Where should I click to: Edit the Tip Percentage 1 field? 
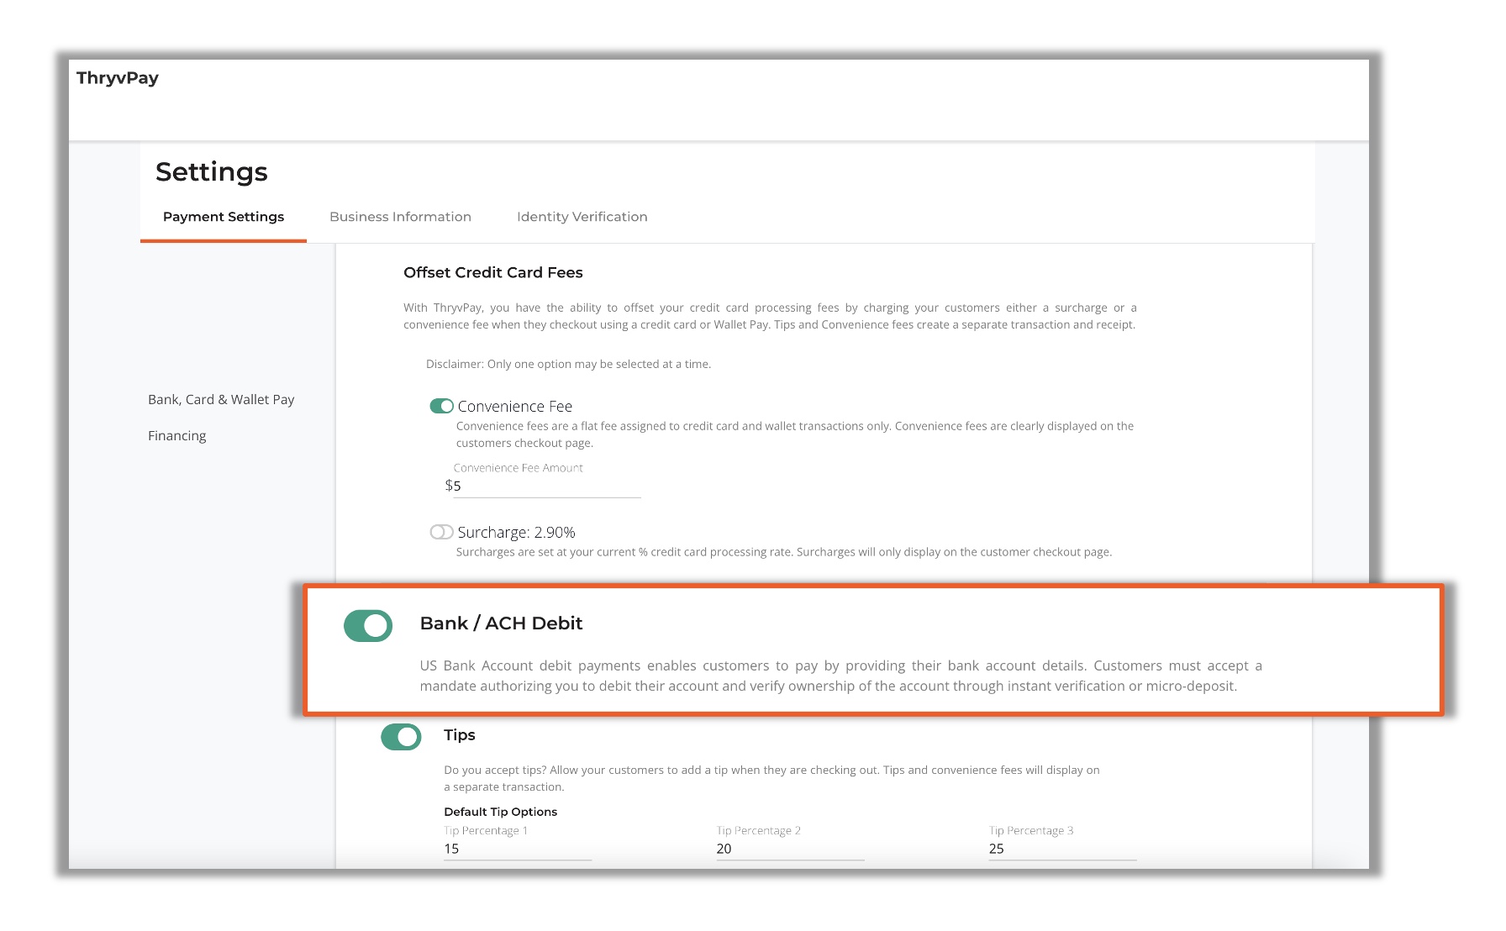point(518,849)
